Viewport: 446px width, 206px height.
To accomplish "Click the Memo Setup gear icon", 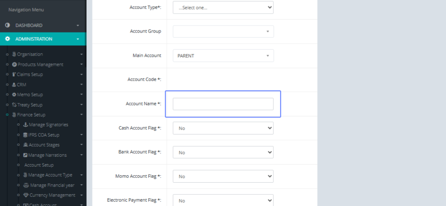I will tap(14, 94).
